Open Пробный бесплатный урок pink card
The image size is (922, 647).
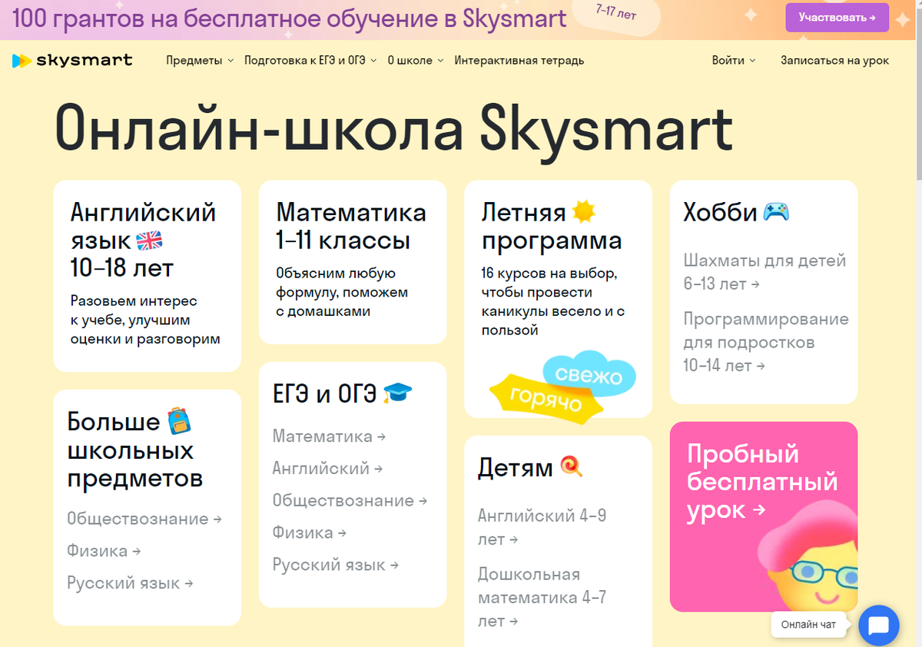click(764, 516)
